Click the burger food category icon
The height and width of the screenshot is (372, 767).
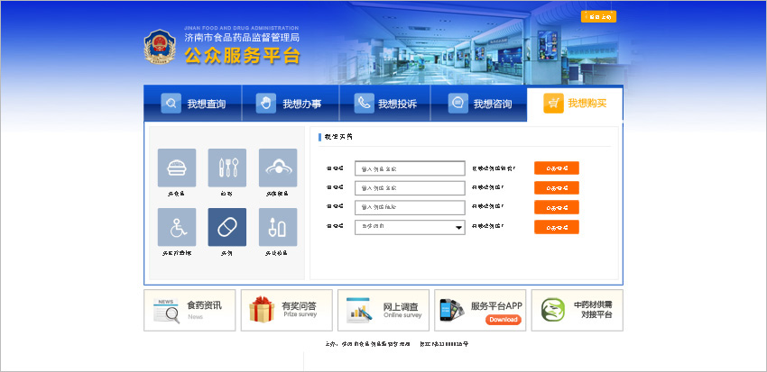(x=176, y=168)
